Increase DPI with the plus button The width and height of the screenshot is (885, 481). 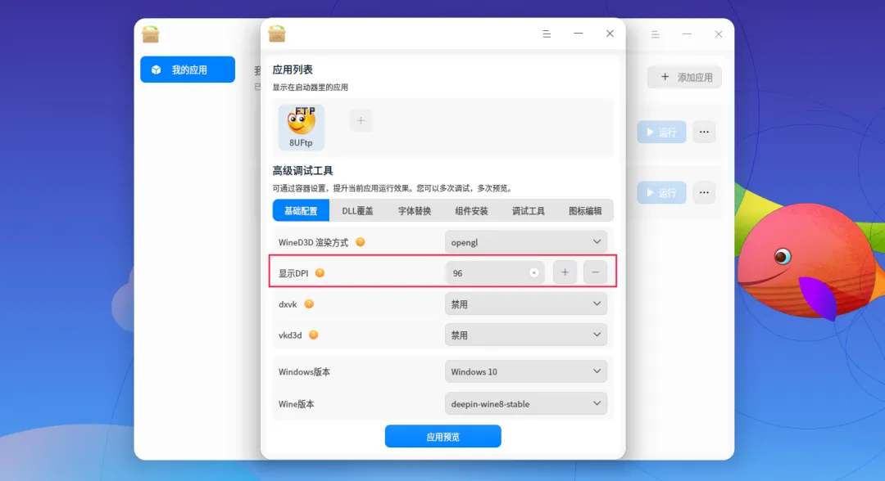pos(565,272)
